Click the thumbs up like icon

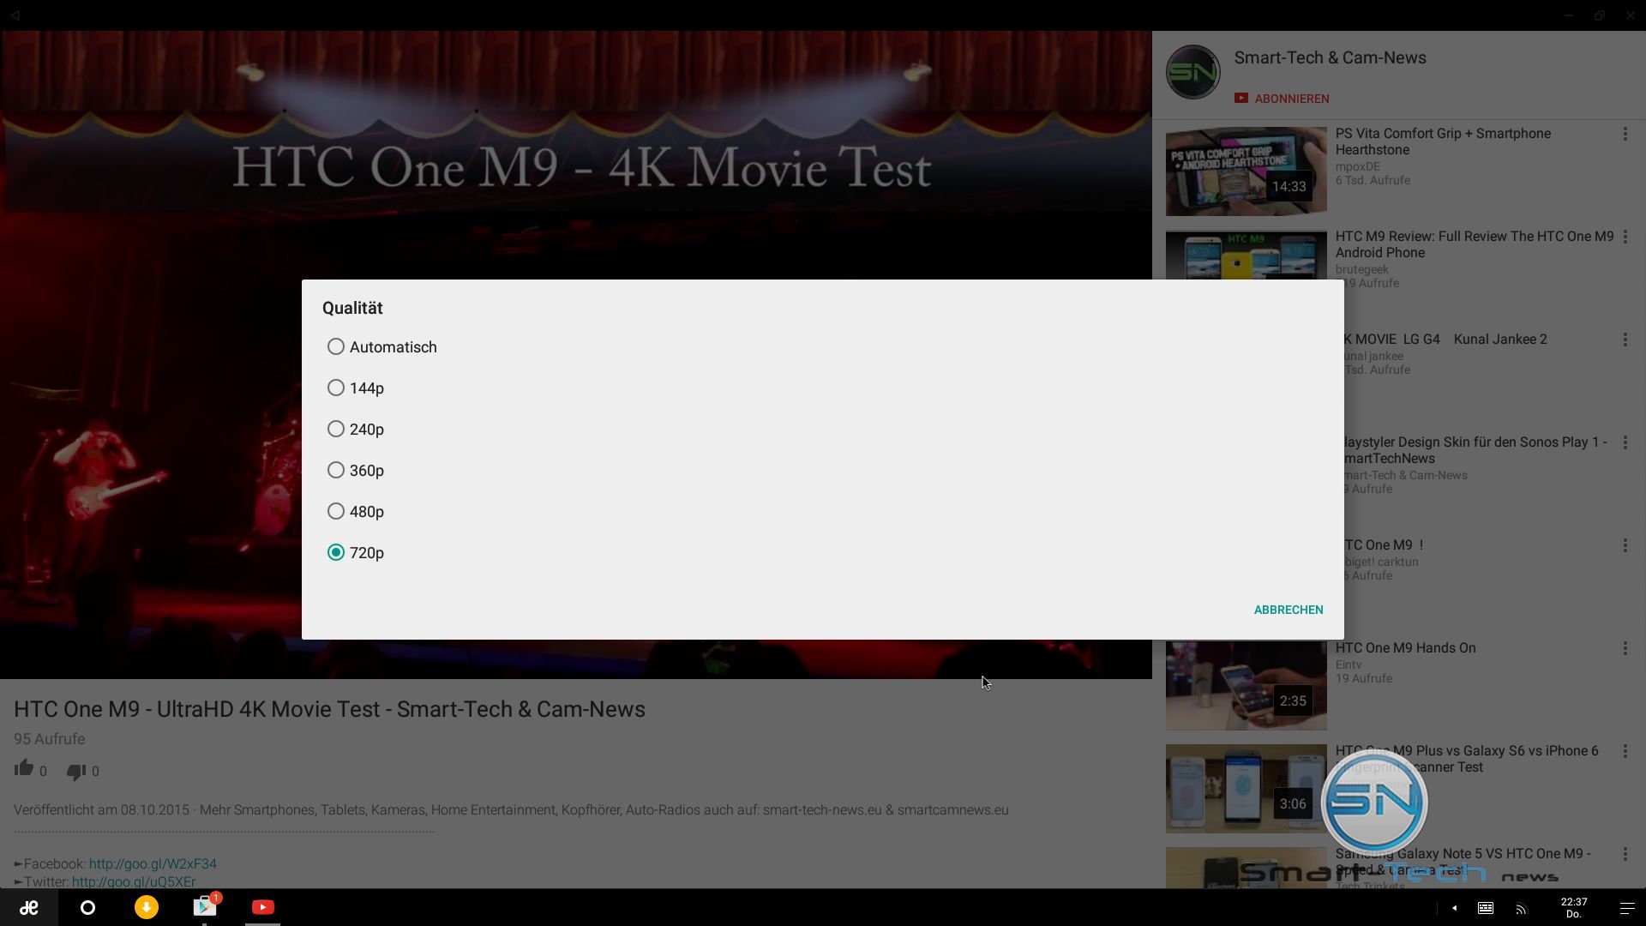[x=24, y=769]
